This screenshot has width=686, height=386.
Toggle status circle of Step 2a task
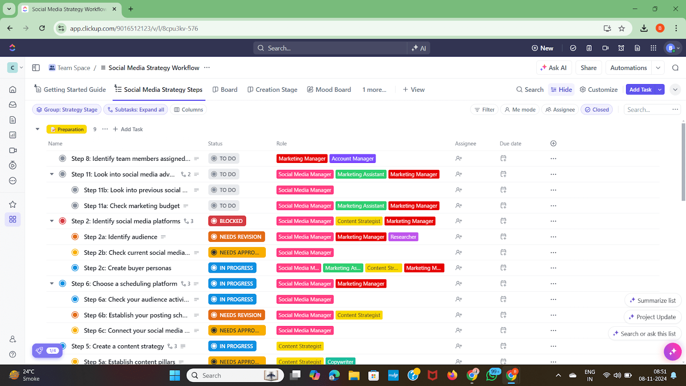point(75,237)
